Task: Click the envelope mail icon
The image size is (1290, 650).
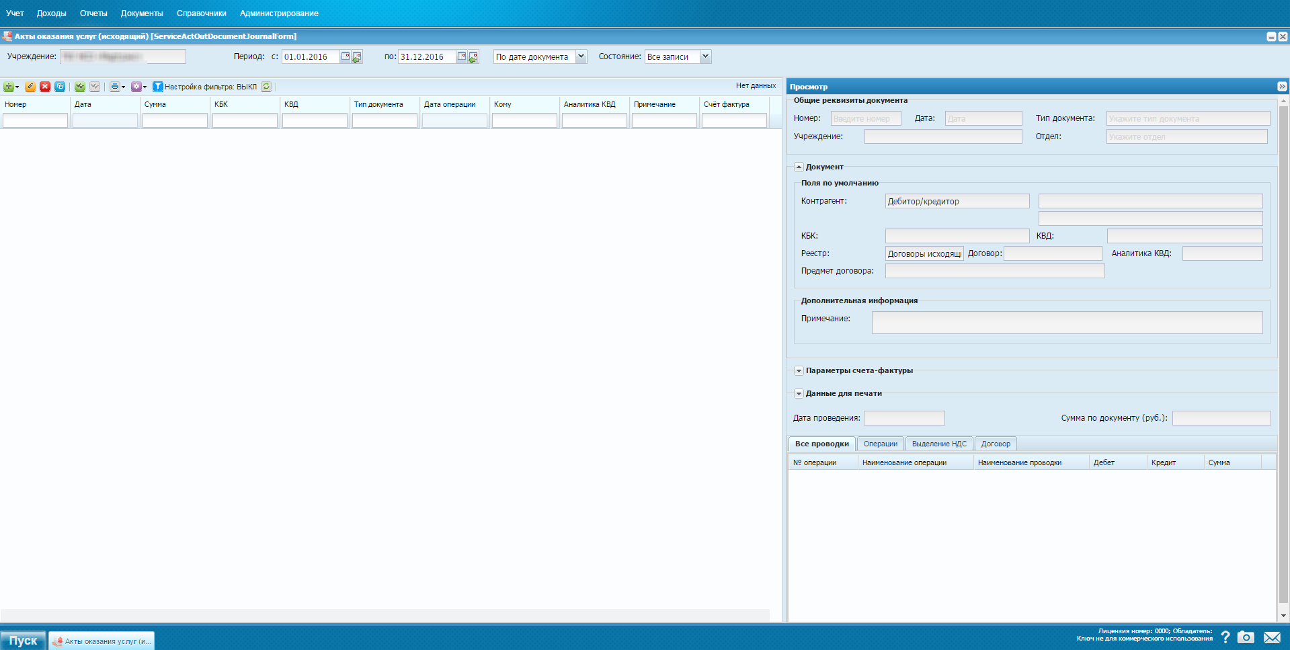Action: pos(1272,637)
